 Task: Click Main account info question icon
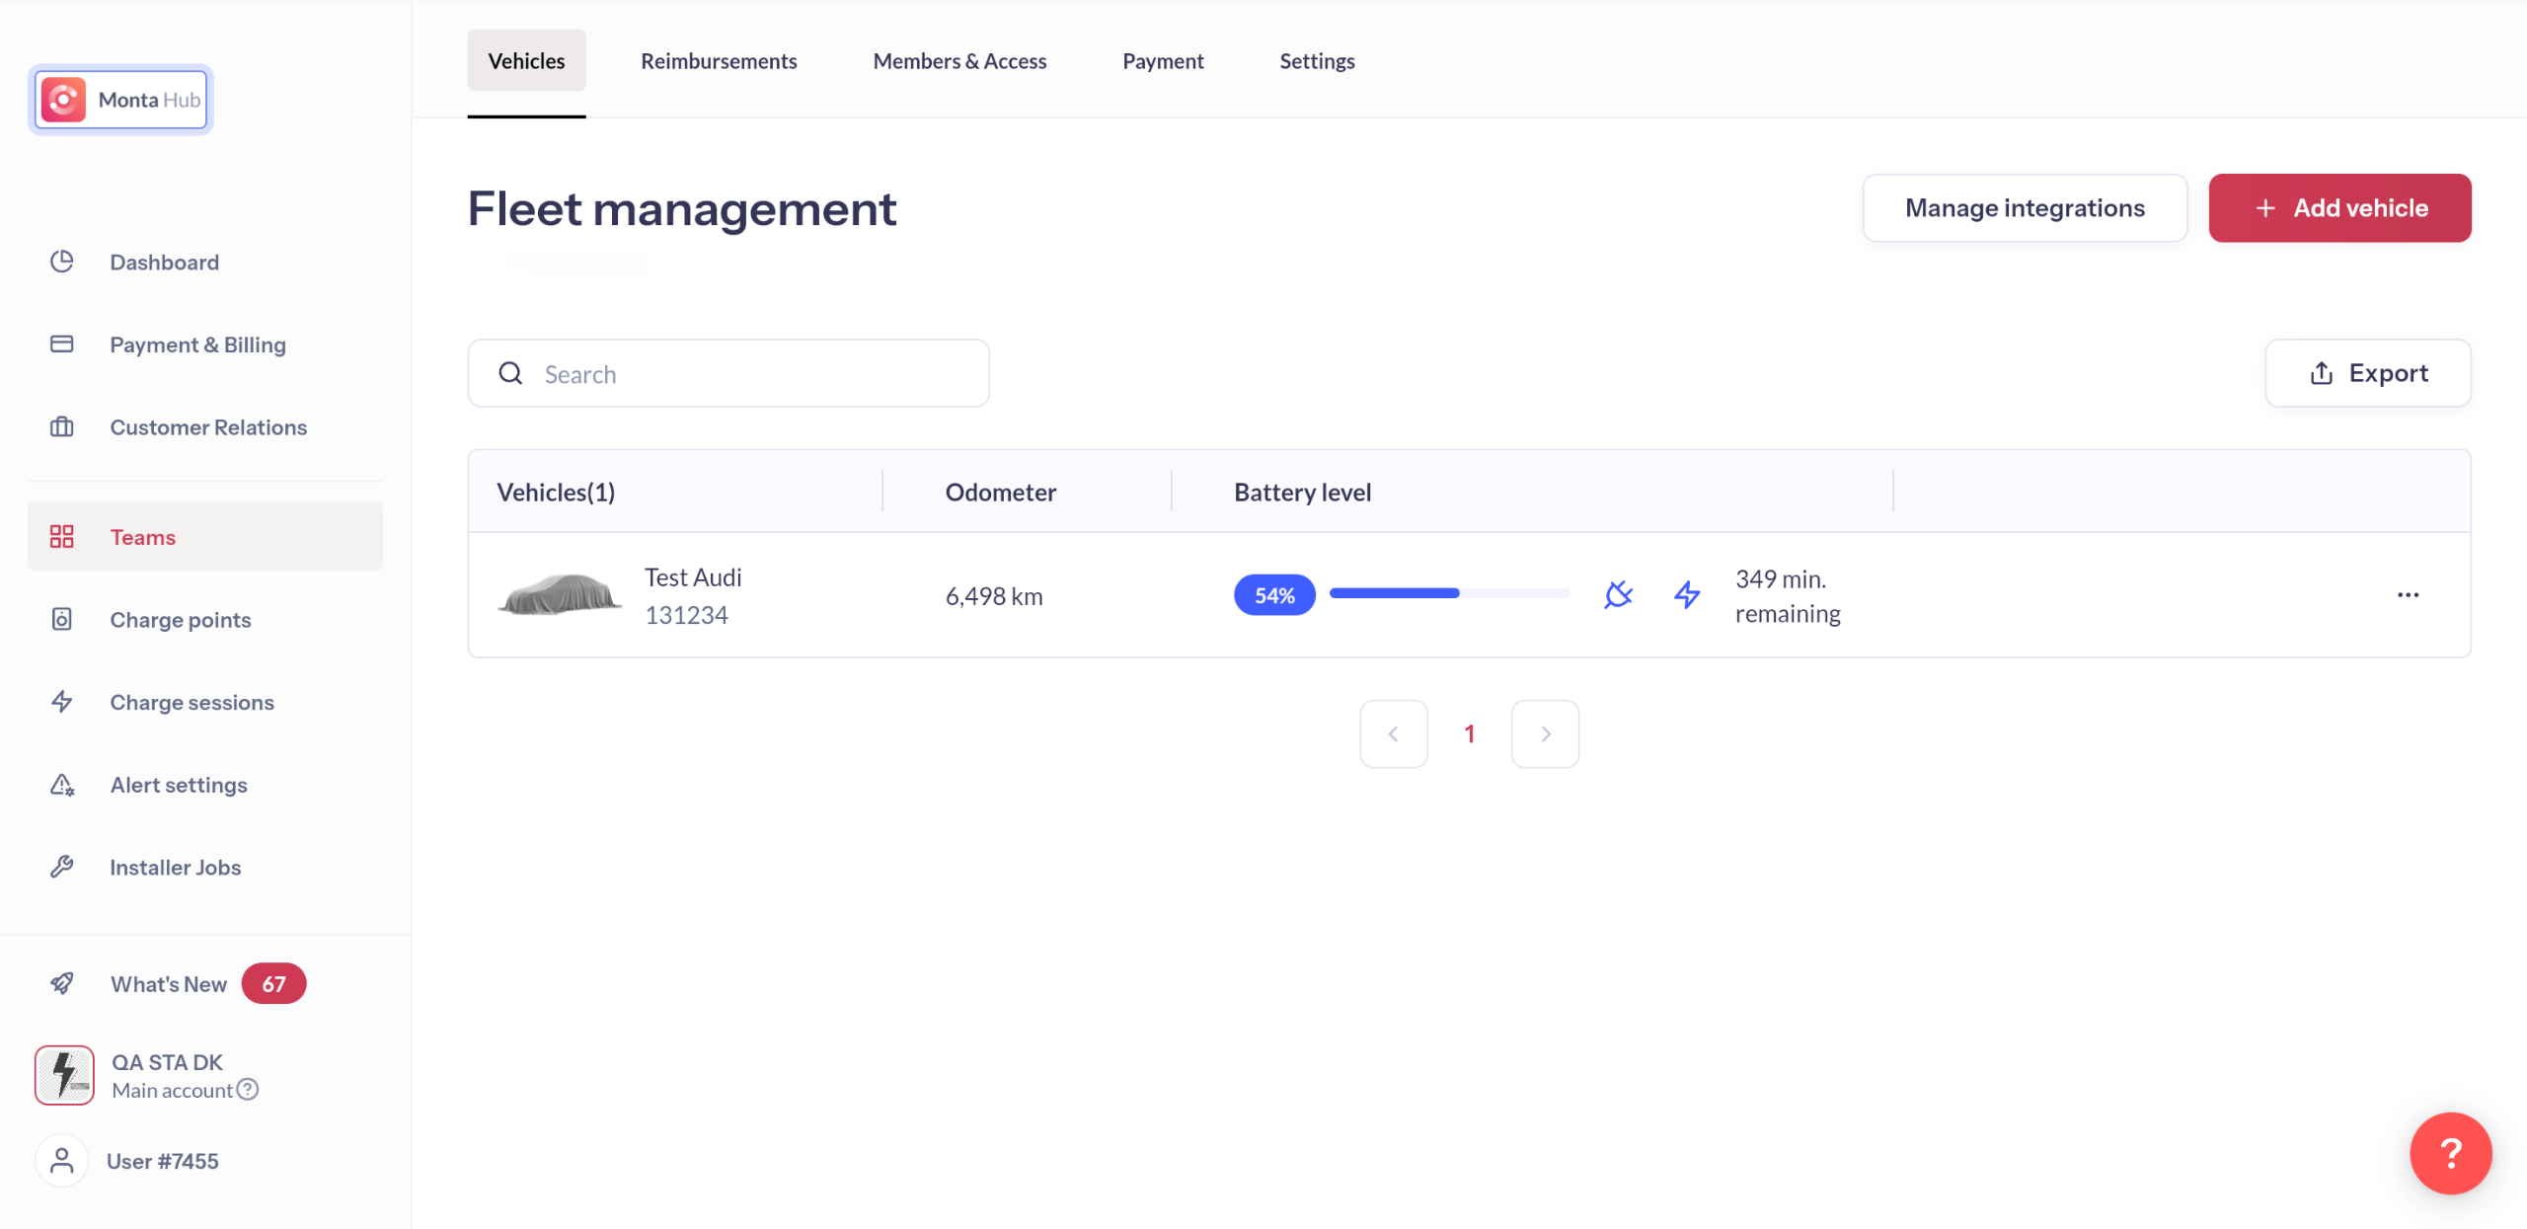click(x=248, y=1090)
